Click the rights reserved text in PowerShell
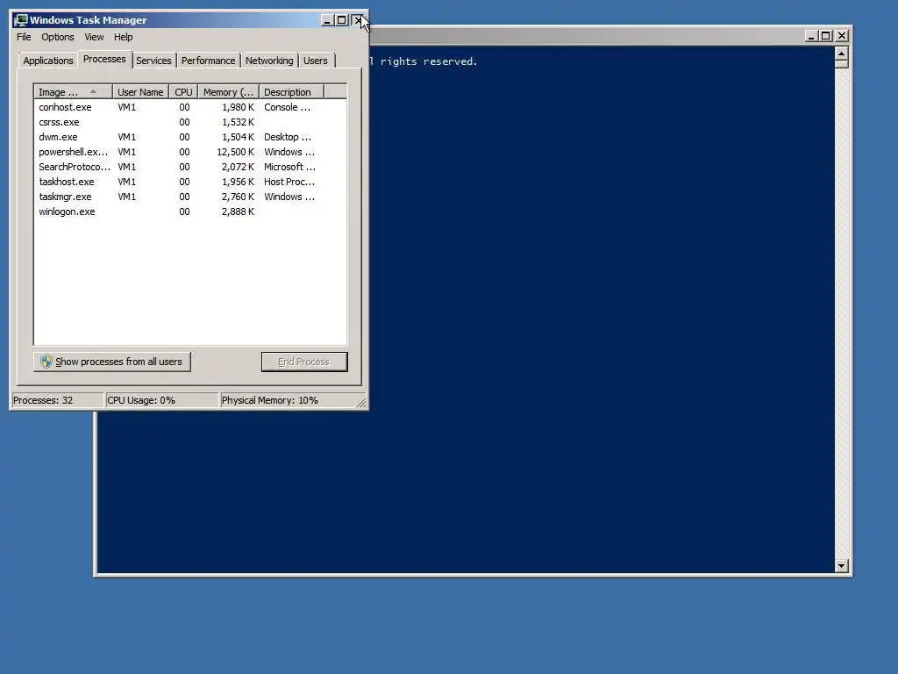The width and height of the screenshot is (898, 674). [x=428, y=61]
